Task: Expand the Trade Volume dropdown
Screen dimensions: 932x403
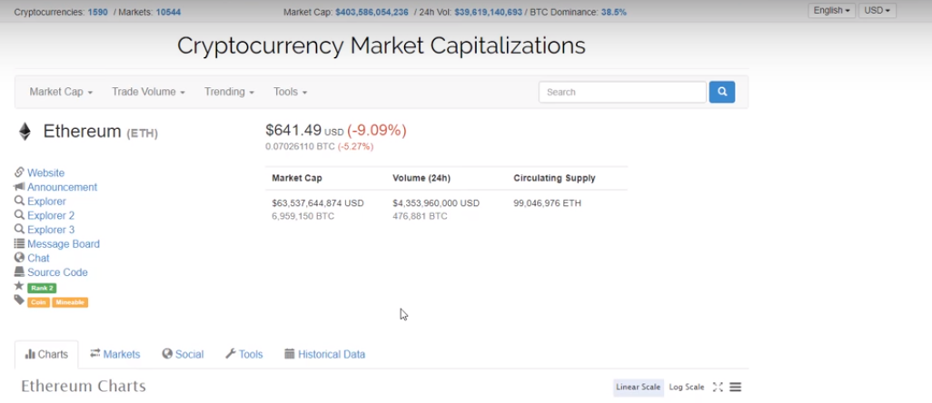Action: point(148,92)
